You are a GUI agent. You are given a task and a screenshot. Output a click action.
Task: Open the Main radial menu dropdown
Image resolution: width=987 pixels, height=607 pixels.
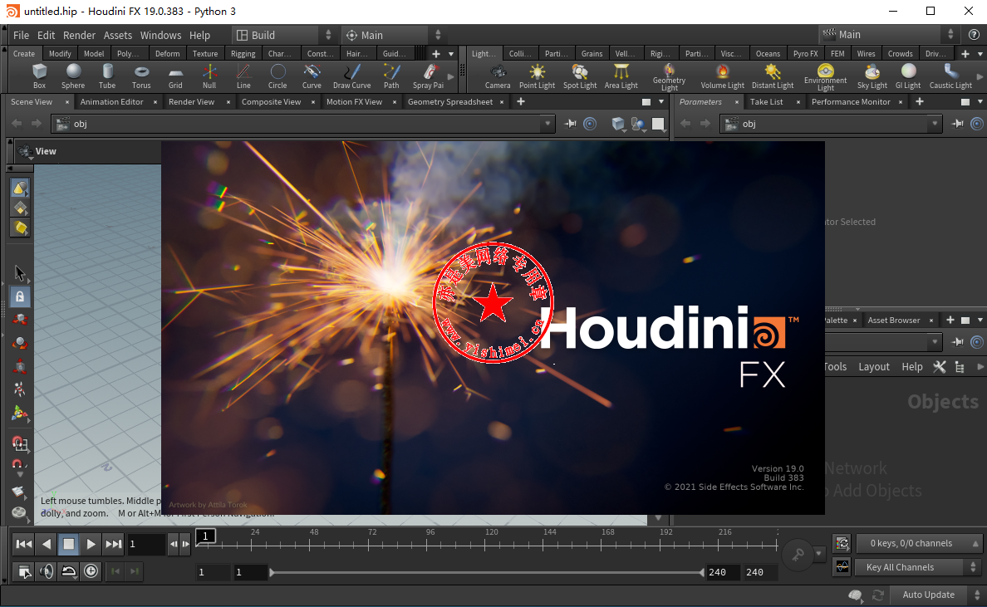click(x=394, y=35)
